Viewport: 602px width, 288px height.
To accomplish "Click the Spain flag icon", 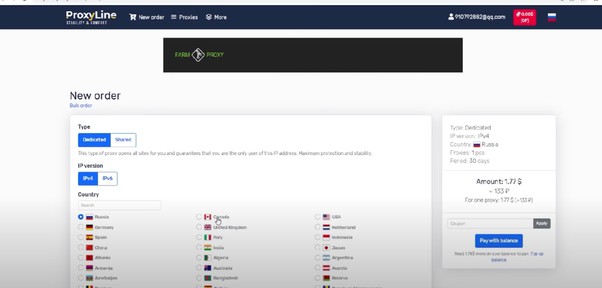I will [x=89, y=237].
